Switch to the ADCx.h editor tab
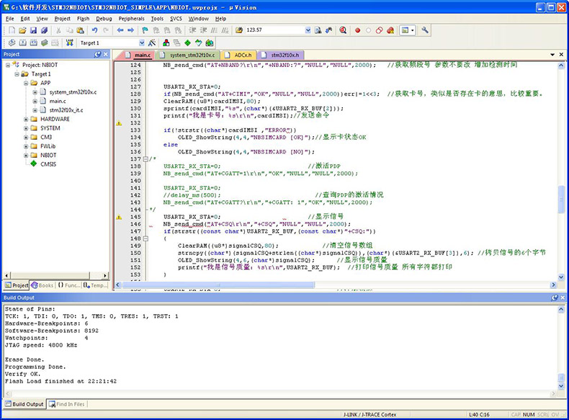This screenshot has width=569, height=420. pyautogui.click(x=242, y=55)
